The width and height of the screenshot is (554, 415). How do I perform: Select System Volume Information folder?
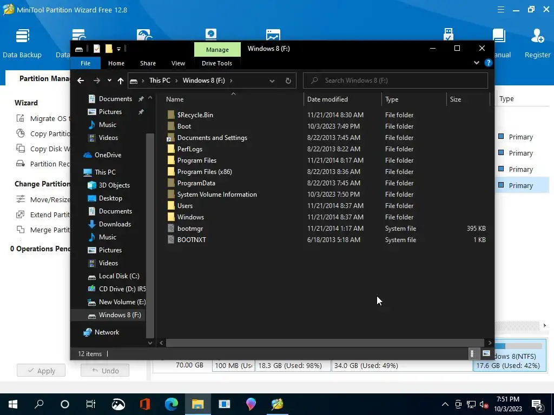212,194
